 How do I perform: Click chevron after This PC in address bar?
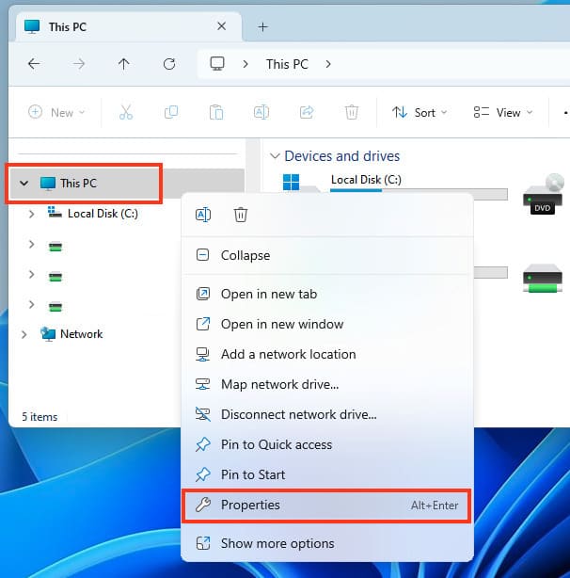click(x=328, y=64)
